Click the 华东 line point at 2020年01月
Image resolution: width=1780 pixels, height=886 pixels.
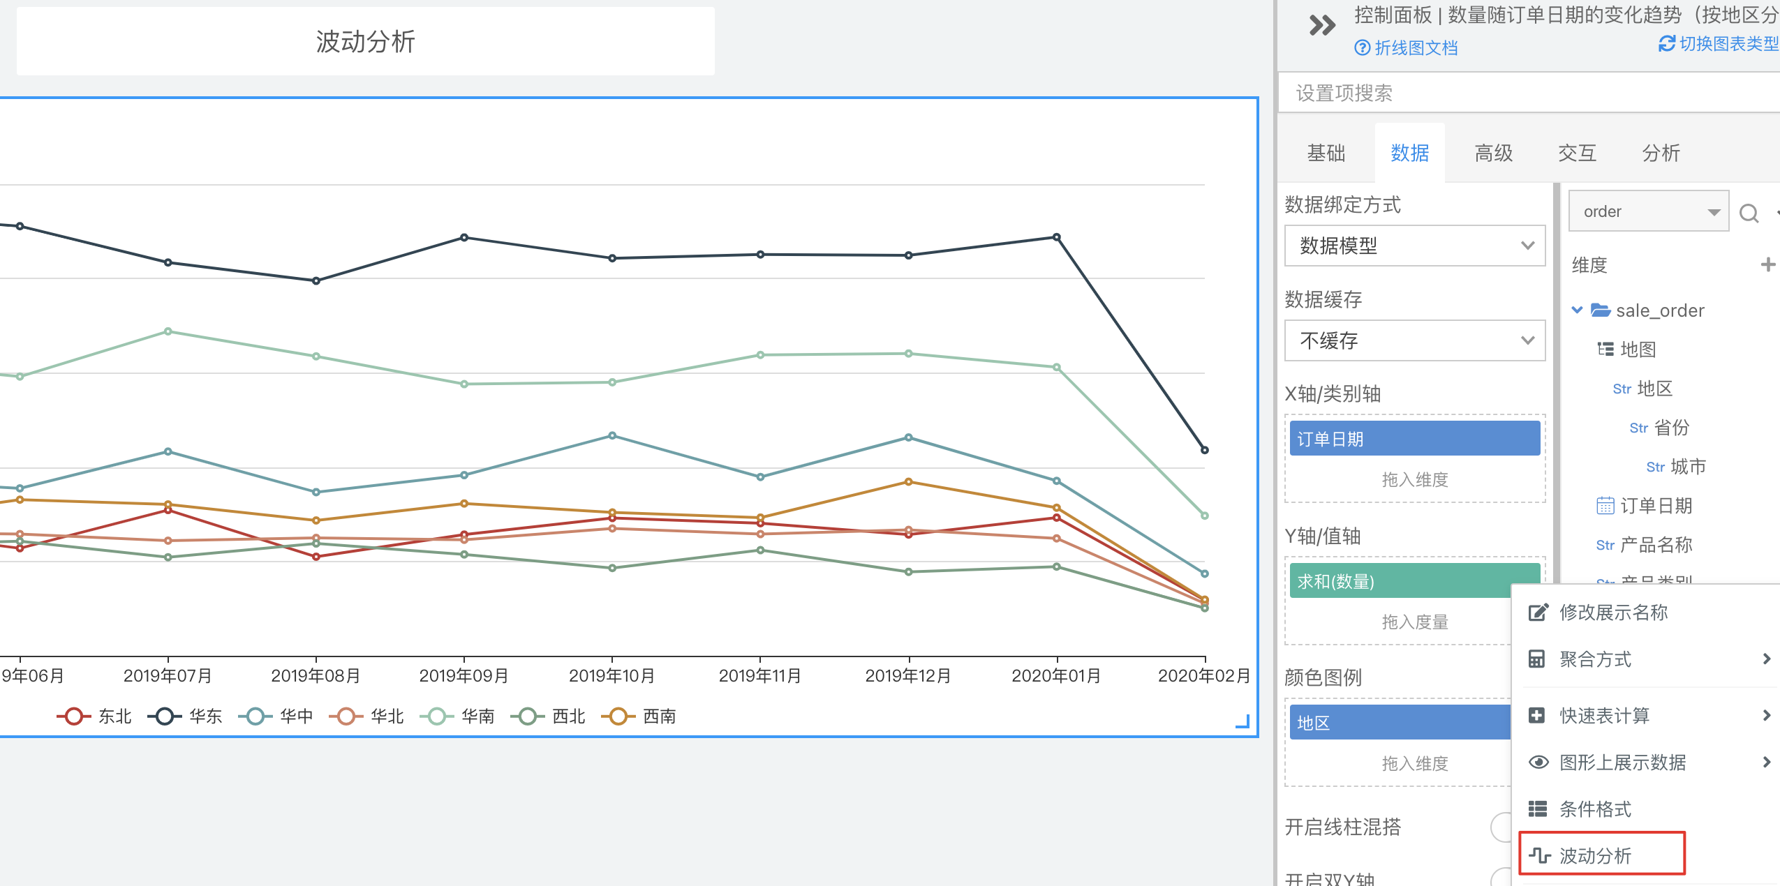point(1056,237)
